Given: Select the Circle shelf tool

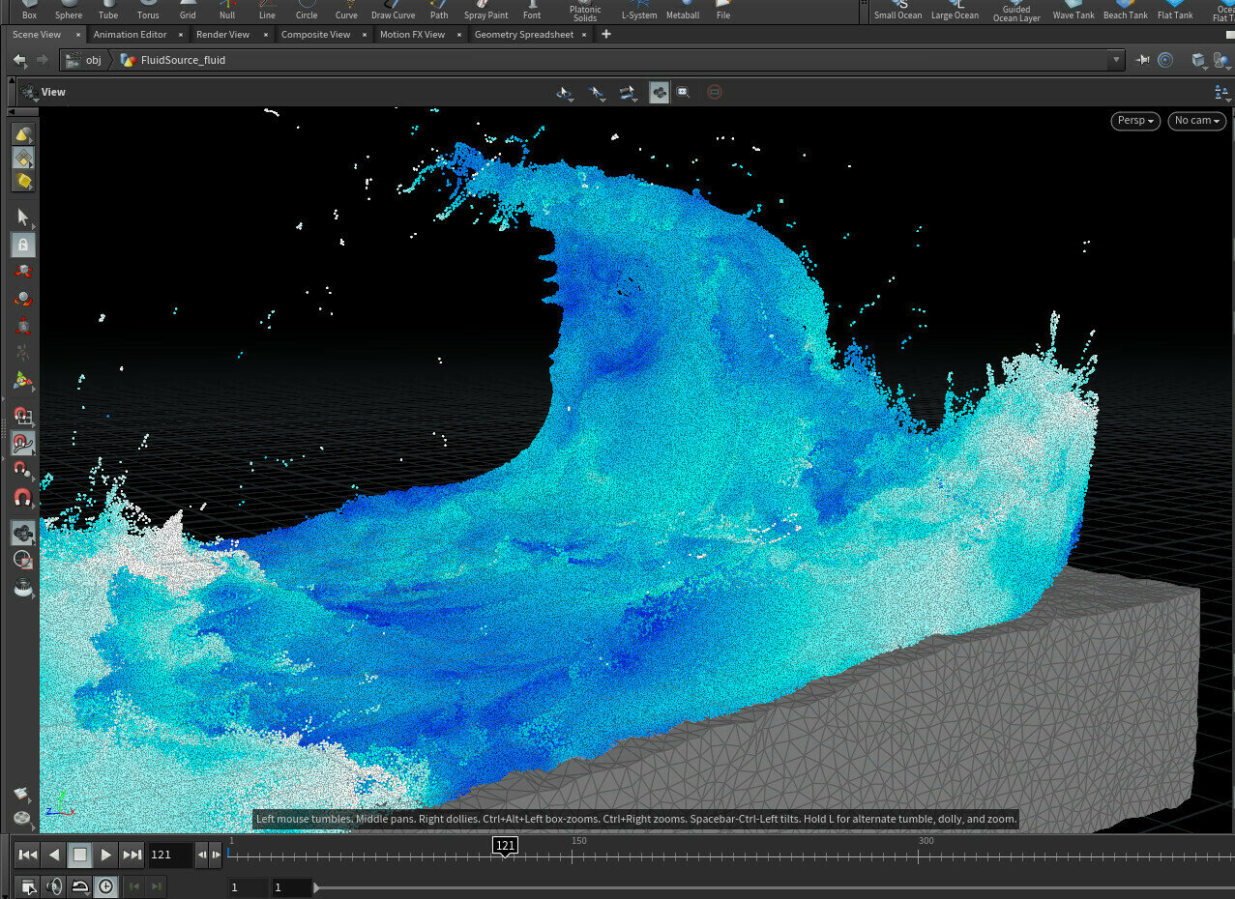Looking at the screenshot, I should pos(307,11).
